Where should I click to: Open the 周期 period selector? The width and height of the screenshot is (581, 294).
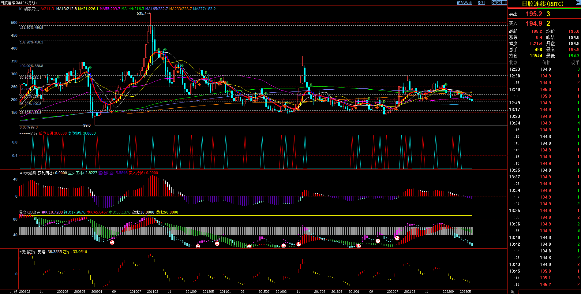pos(482,3)
